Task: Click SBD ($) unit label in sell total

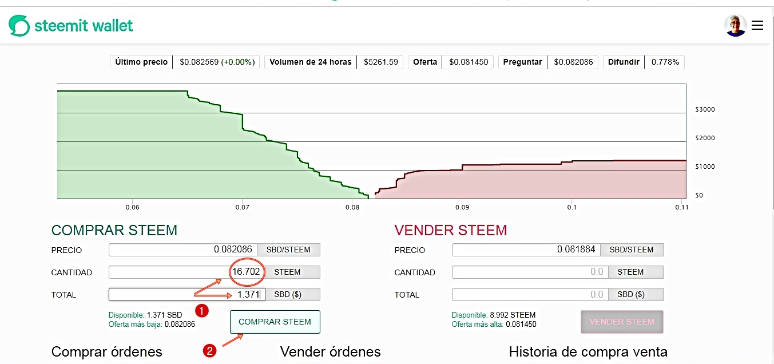Action: pos(636,294)
